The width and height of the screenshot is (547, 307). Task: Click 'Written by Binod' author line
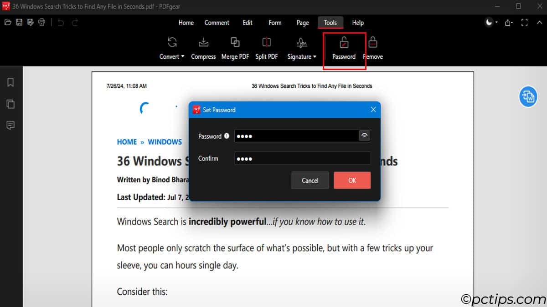pyautogui.click(x=153, y=180)
